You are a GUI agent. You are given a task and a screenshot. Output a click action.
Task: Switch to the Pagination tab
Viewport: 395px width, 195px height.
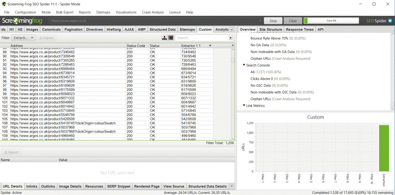pos(74,29)
